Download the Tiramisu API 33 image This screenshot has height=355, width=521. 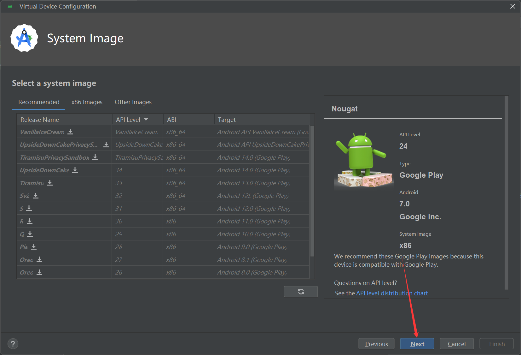click(x=50, y=183)
